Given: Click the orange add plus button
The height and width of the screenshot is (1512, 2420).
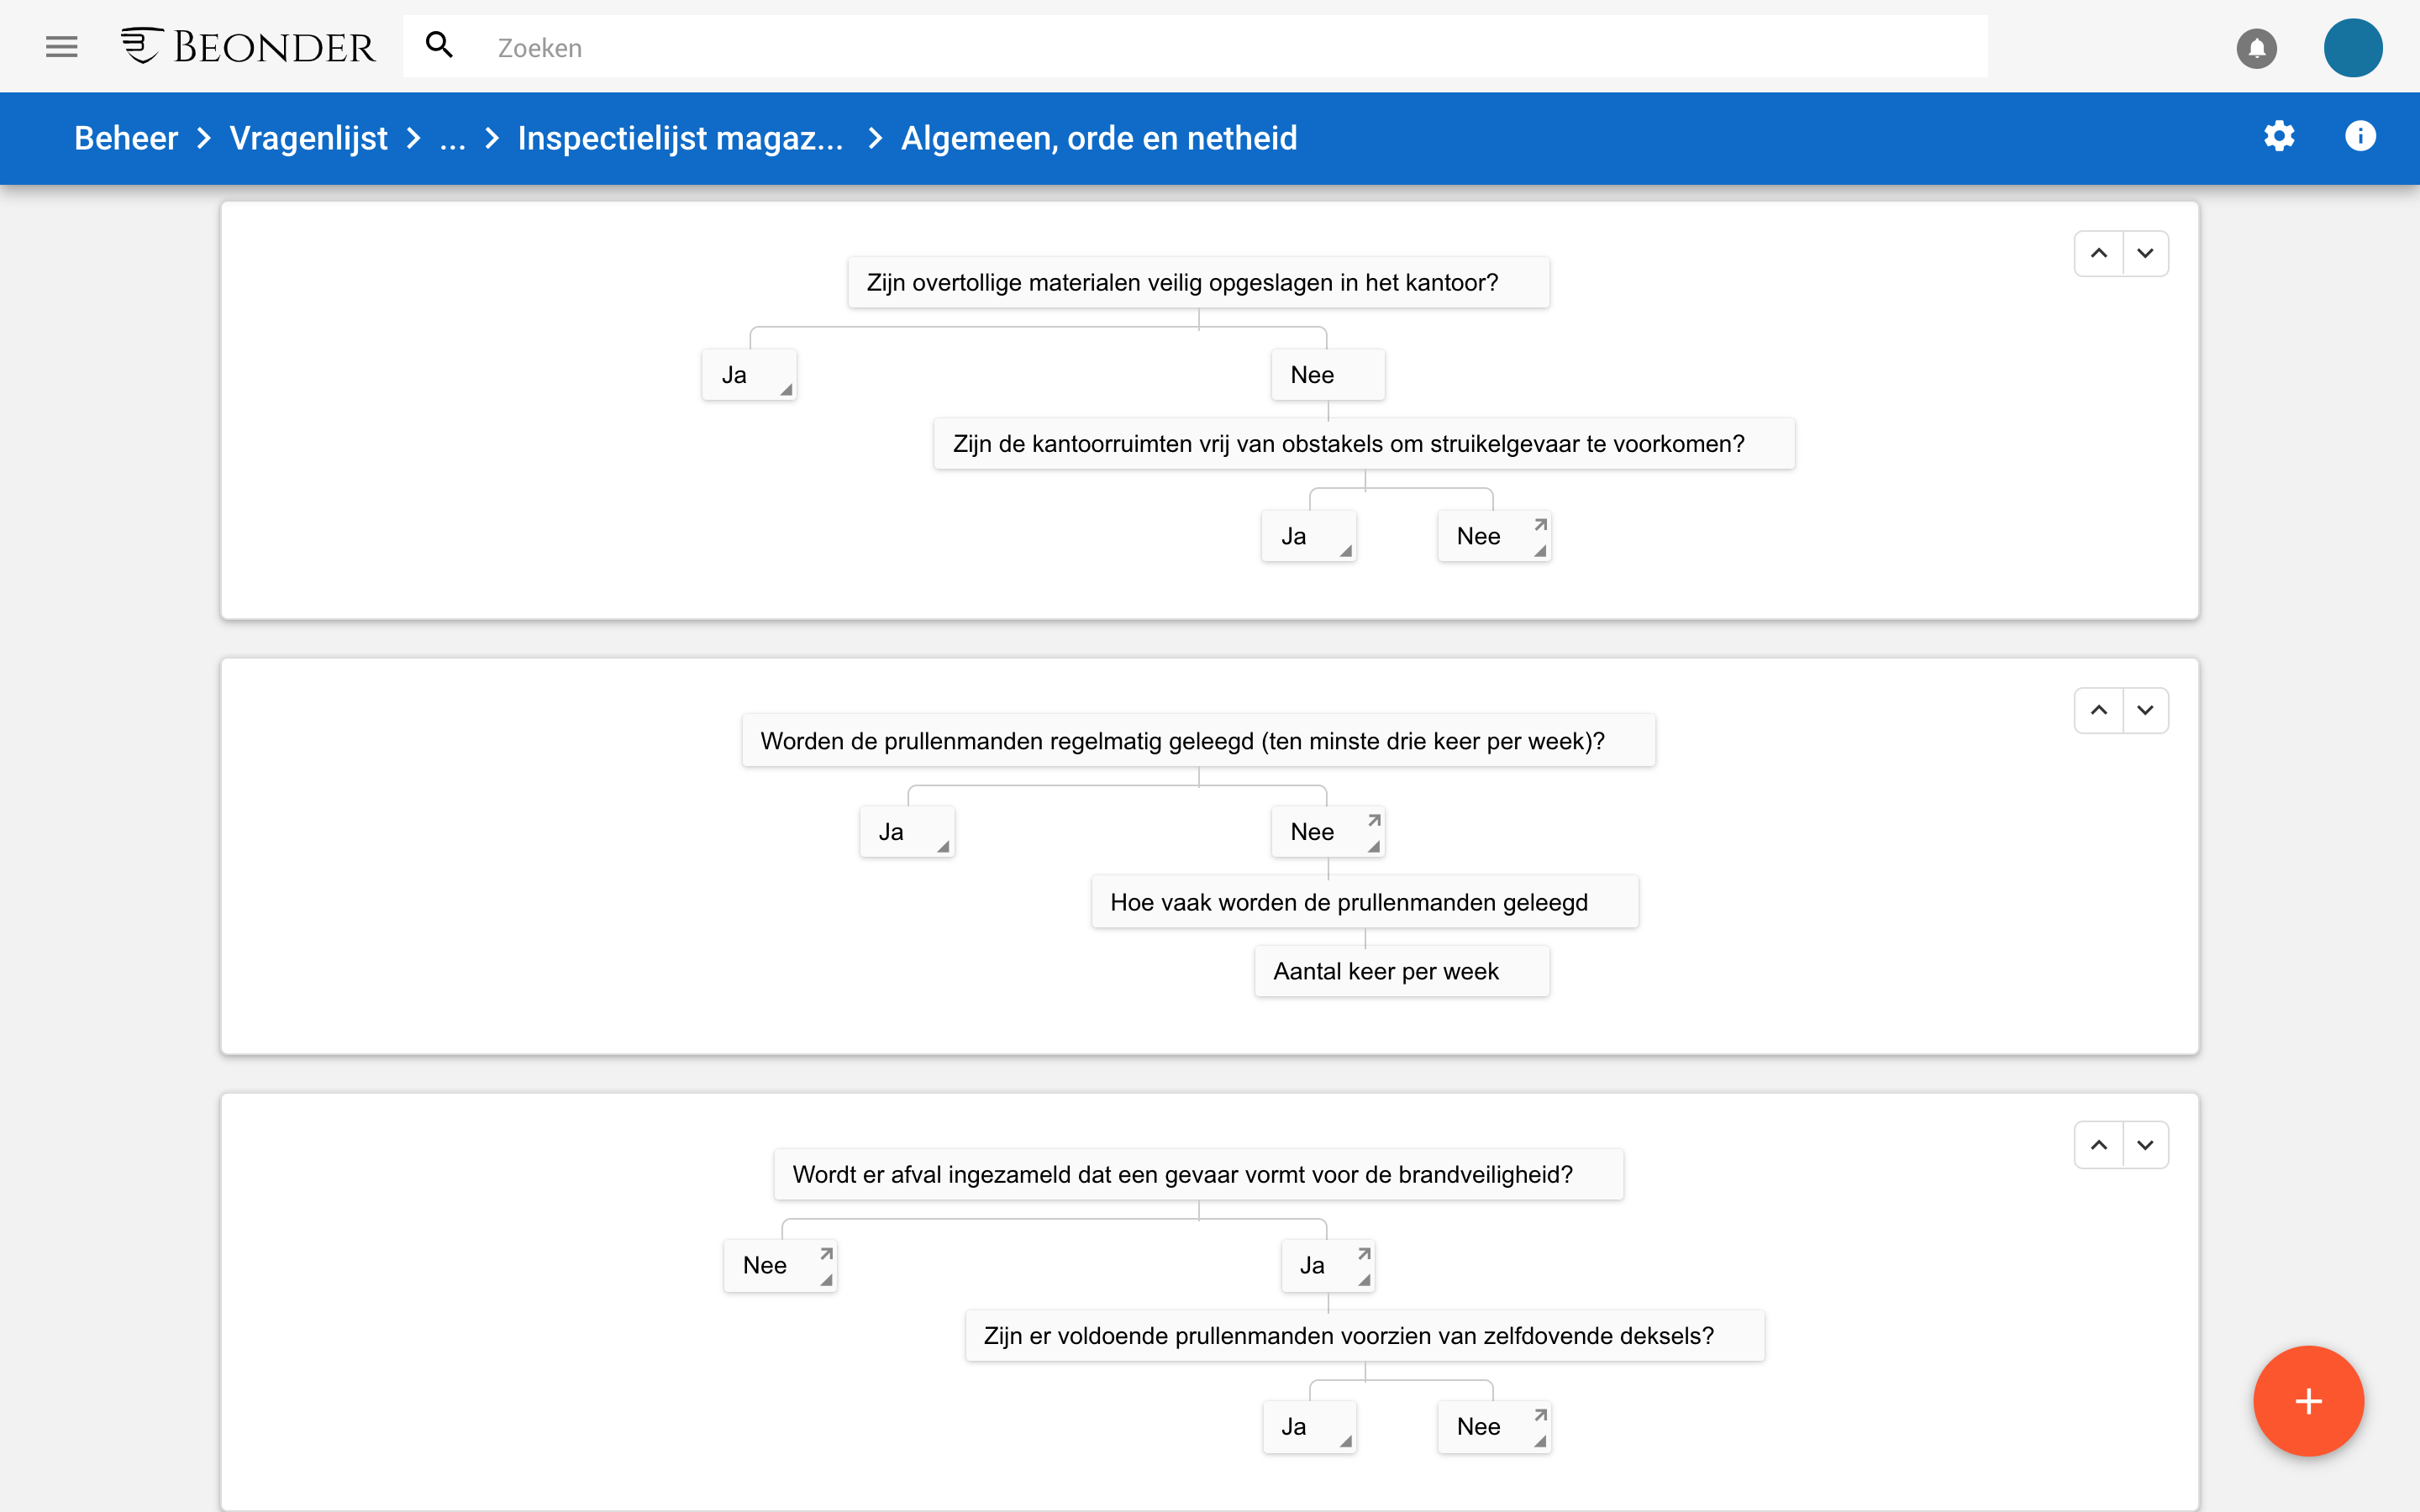Looking at the screenshot, I should [2308, 1400].
